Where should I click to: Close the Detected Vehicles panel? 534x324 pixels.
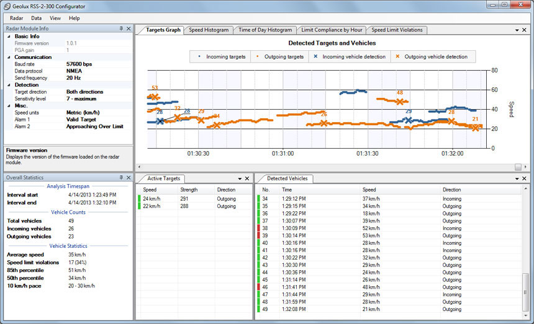[x=525, y=178]
